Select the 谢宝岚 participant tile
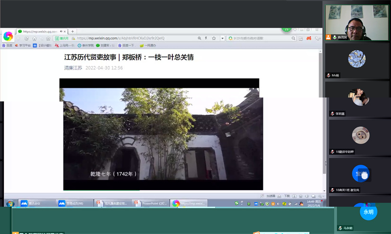Image resolution: width=391 pixels, height=234 pixels. tap(361, 176)
